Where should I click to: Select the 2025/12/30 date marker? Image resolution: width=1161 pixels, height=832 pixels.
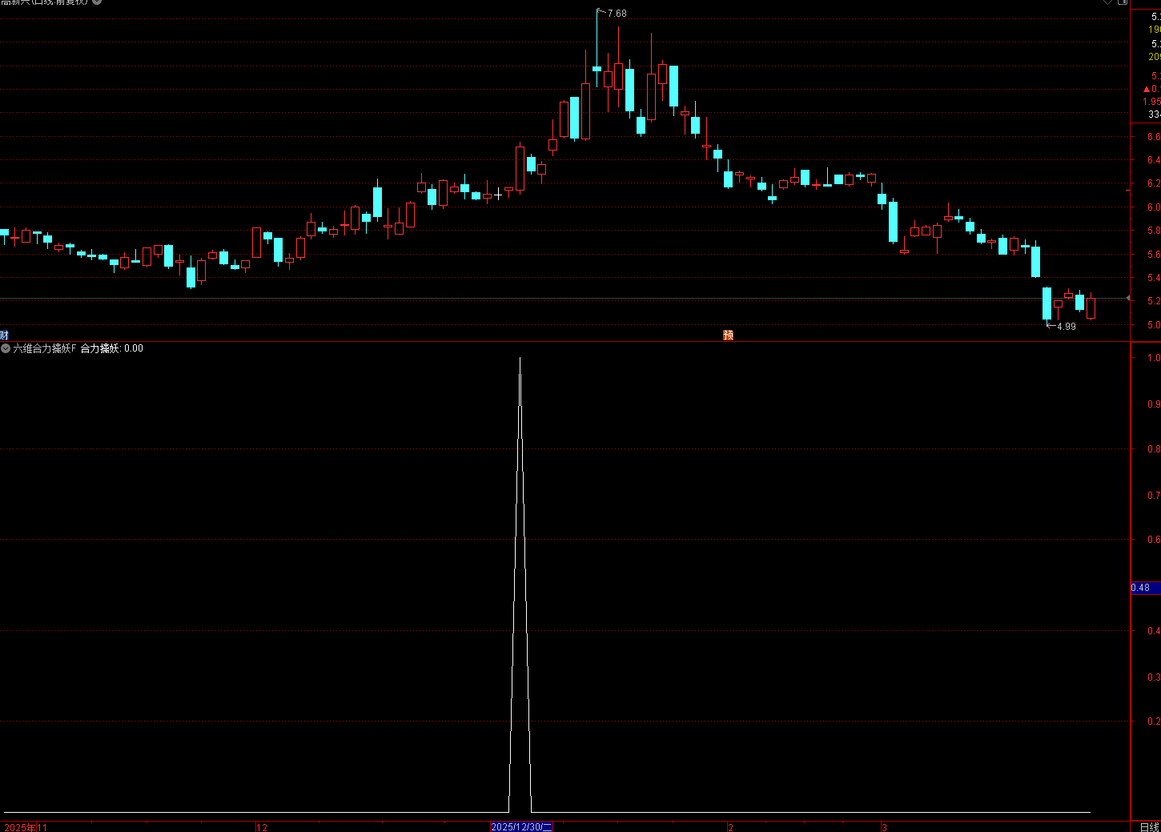[x=521, y=826]
